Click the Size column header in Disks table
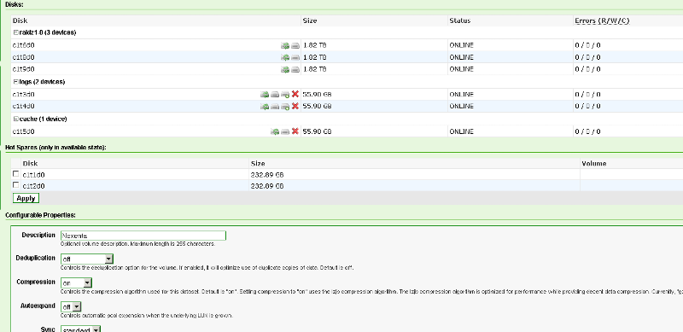The width and height of the screenshot is (683, 332). click(310, 20)
